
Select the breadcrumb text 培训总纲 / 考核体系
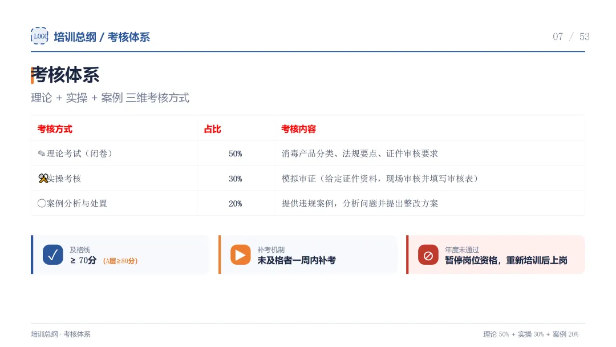pyautogui.click(x=102, y=37)
